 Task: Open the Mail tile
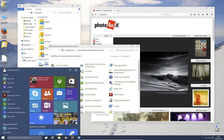59,94
